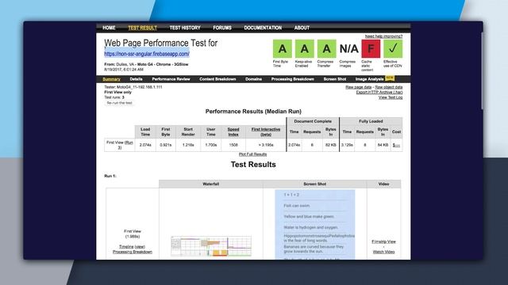The width and height of the screenshot is (508, 285).
Task: Switch to the Summary tab
Action: [x=111, y=79]
